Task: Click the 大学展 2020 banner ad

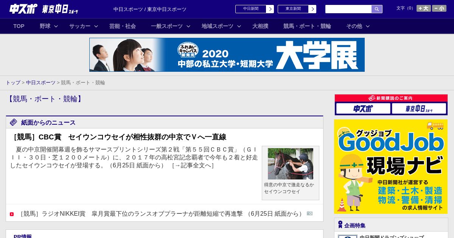Action: 227,55
